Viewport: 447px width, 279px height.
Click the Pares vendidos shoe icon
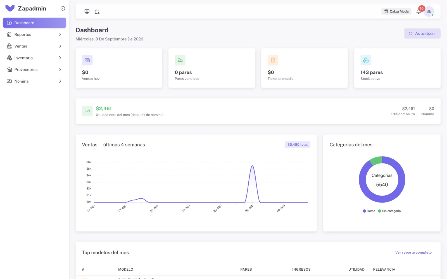tap(180, 60)
